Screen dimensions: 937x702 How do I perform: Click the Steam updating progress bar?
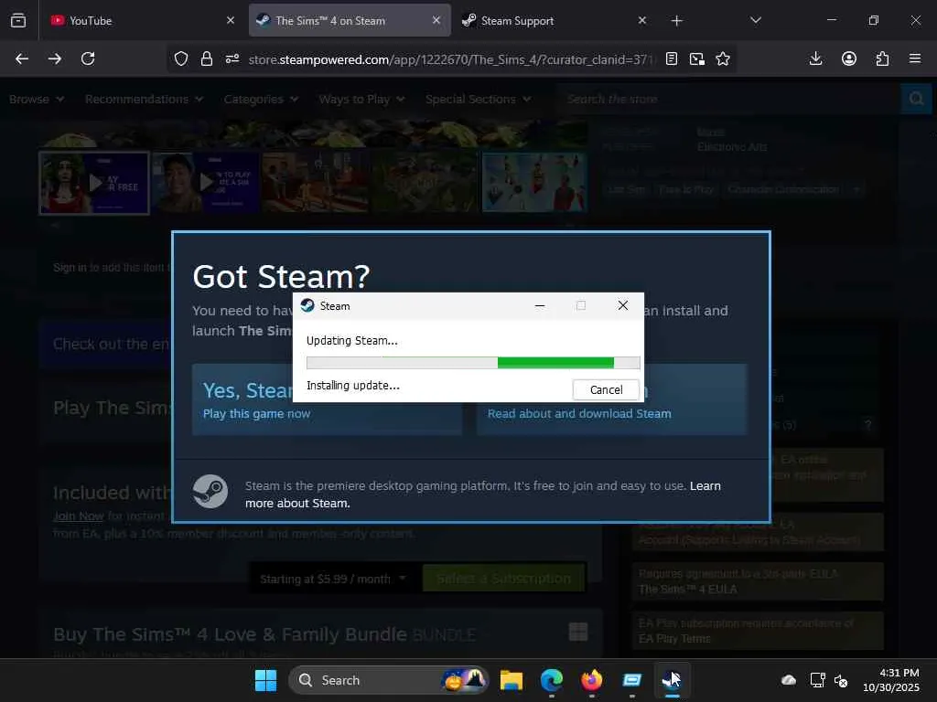[473, 363]
